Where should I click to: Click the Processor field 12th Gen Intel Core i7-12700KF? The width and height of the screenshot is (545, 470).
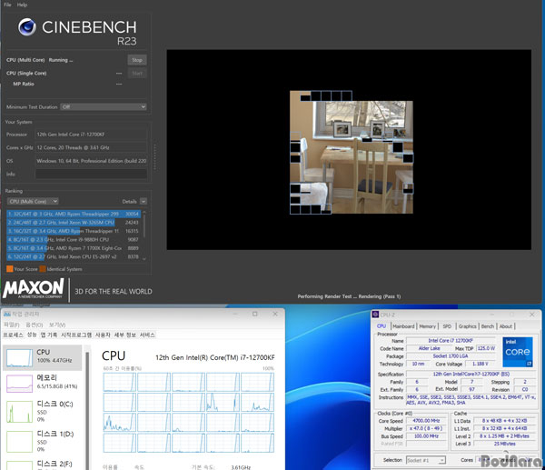pos(91,135)
